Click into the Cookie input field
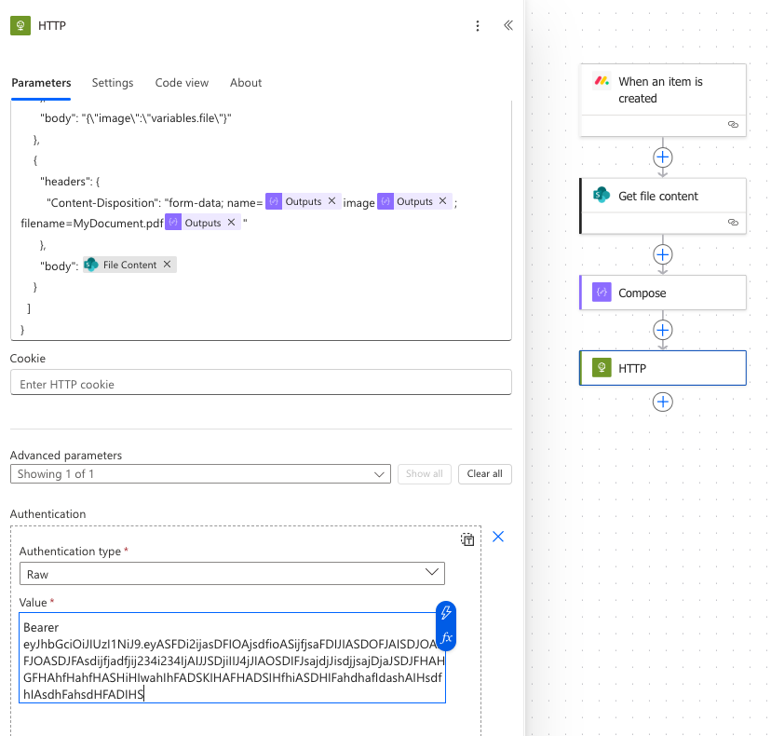 pyautogui.click(x=261, y=383)
